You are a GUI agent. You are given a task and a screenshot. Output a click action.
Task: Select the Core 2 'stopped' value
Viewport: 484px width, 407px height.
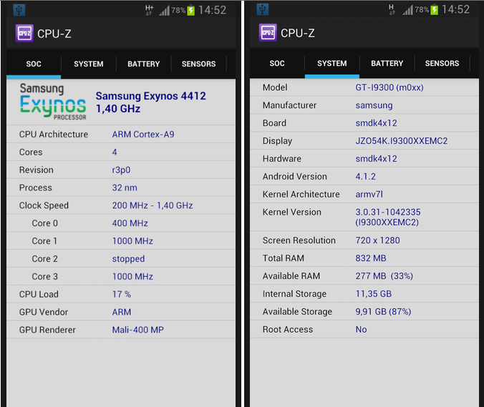coord(128,259)
